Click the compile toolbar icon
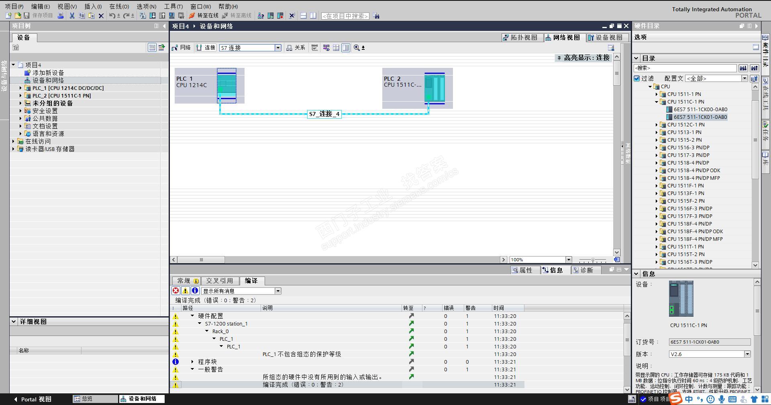The height and width of the screenshot is (405, 771). click(x=143, y=16)
